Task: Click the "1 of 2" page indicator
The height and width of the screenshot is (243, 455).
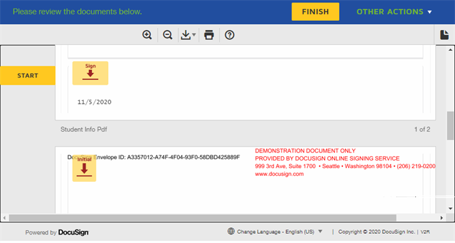Action: click(422, 130)
